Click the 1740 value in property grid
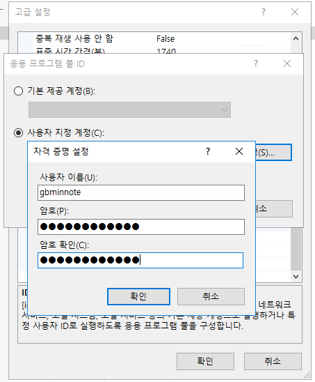The image size is (315, 382). [x=166, y=50]
